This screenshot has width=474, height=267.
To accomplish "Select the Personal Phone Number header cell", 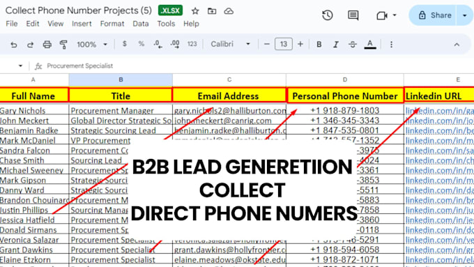I will (x=345, y=96).
